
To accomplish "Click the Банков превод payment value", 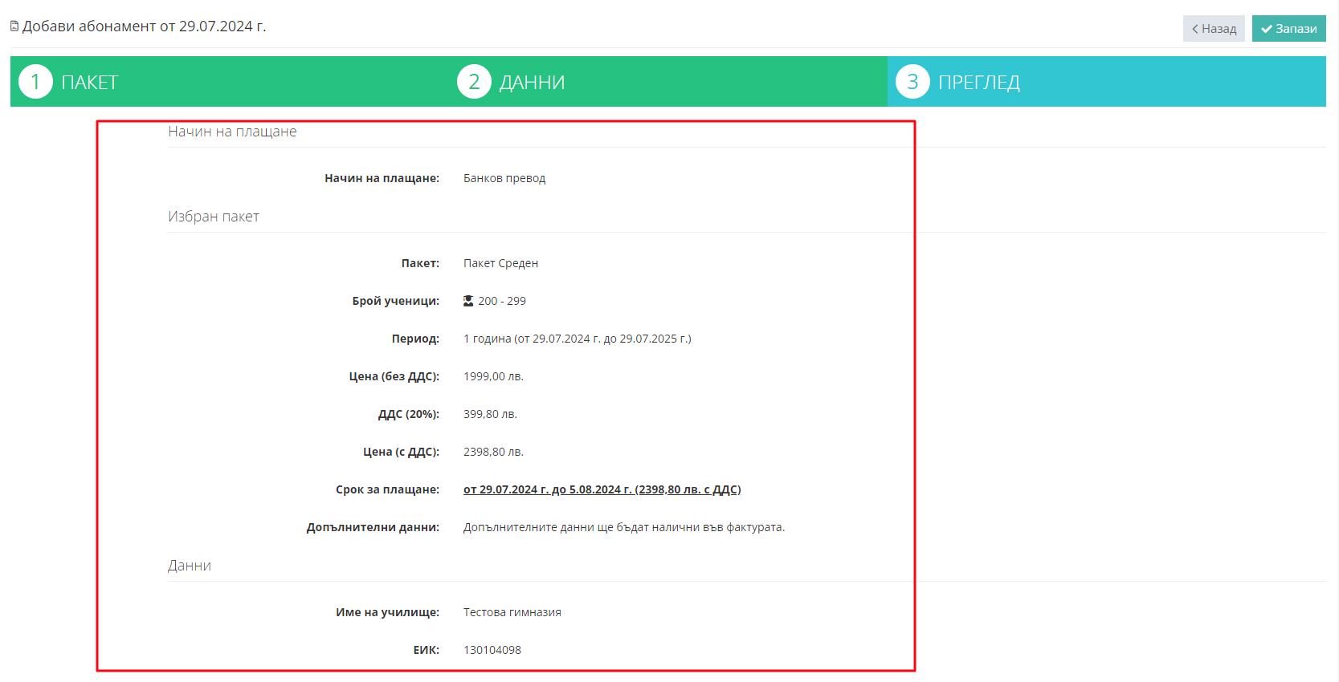I will 504,178.
